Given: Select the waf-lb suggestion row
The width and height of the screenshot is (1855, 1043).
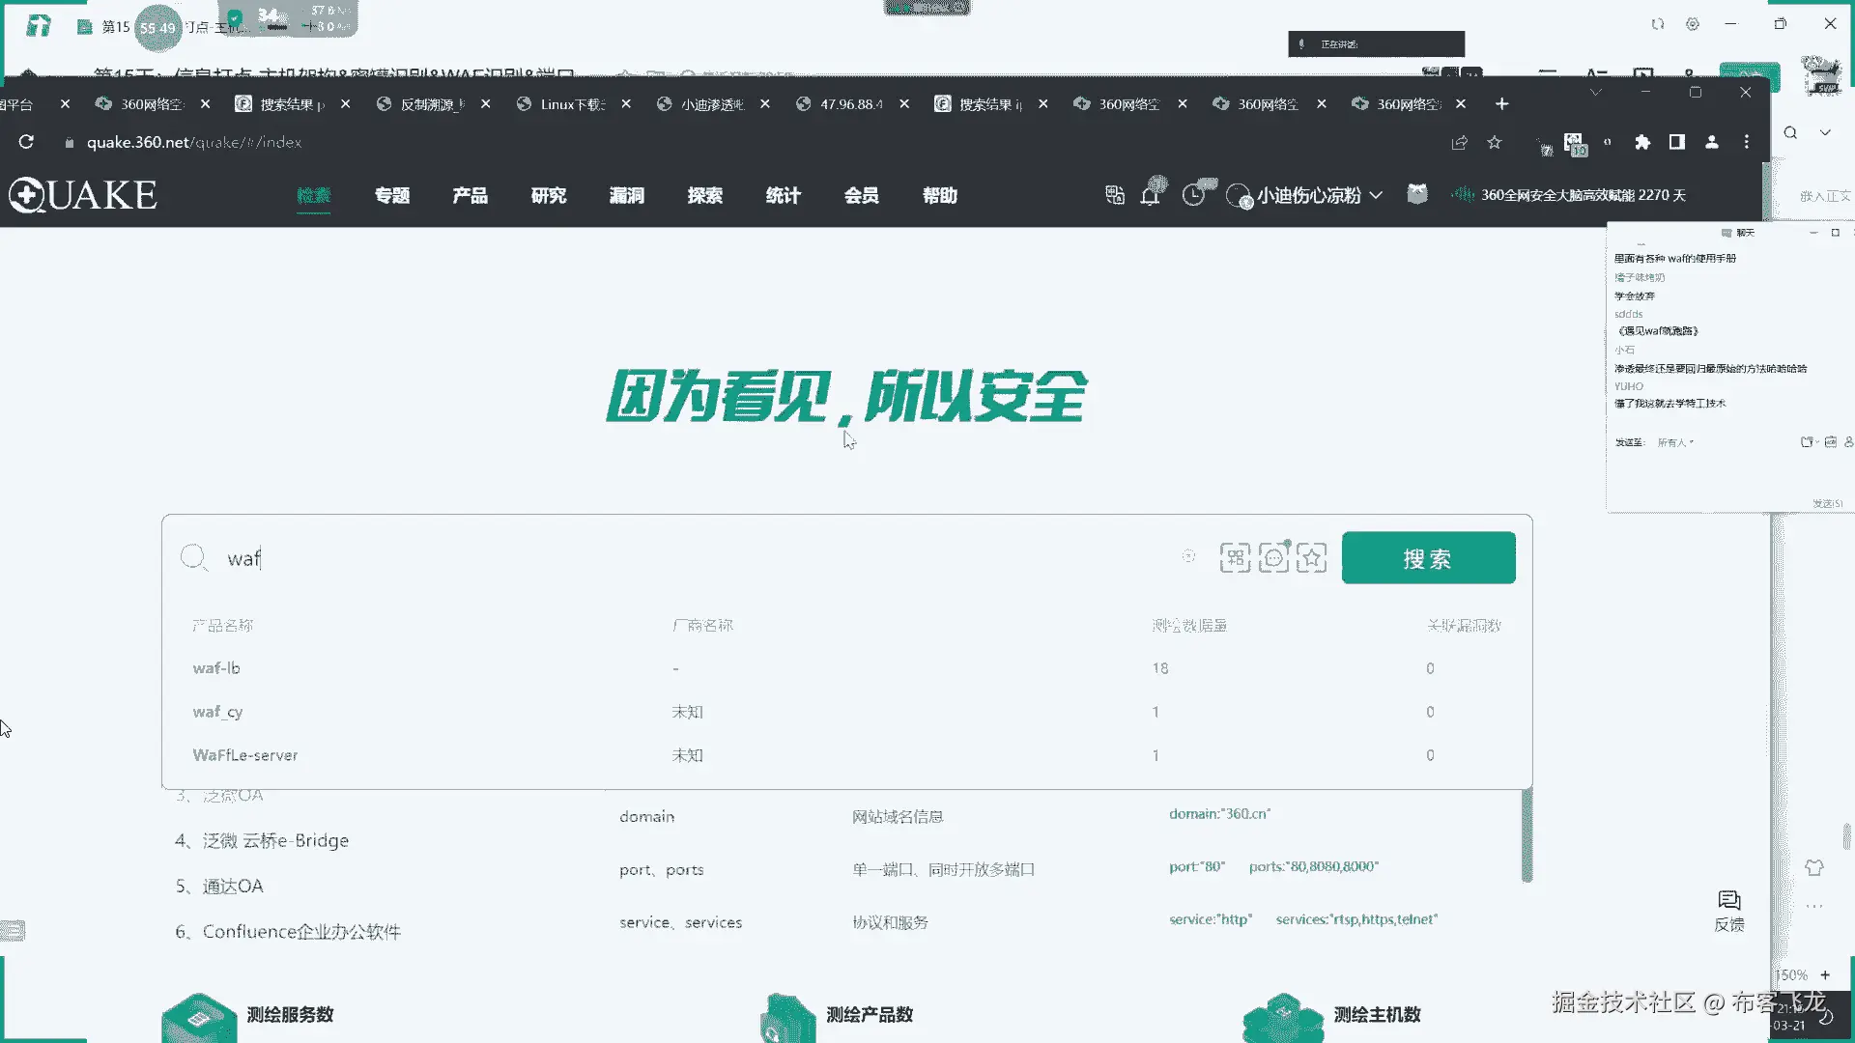Looking at the screenshot, I should click(216, 668).
